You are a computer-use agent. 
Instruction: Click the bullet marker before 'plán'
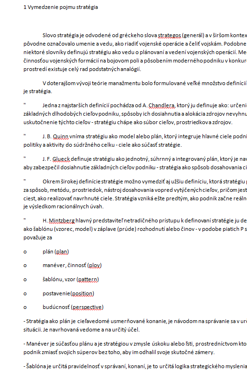25,252
